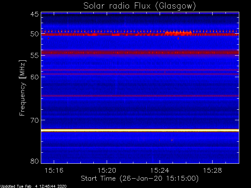Click the small red dot below 50 MHz near 15:25
Viewport: 251px width, 188px height.
[x=178, y=38]
